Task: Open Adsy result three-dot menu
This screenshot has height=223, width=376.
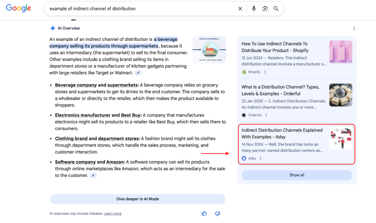Action: coord(261,159)
